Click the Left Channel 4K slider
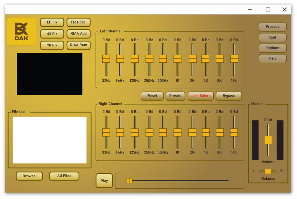 click(x=206, y=59)
